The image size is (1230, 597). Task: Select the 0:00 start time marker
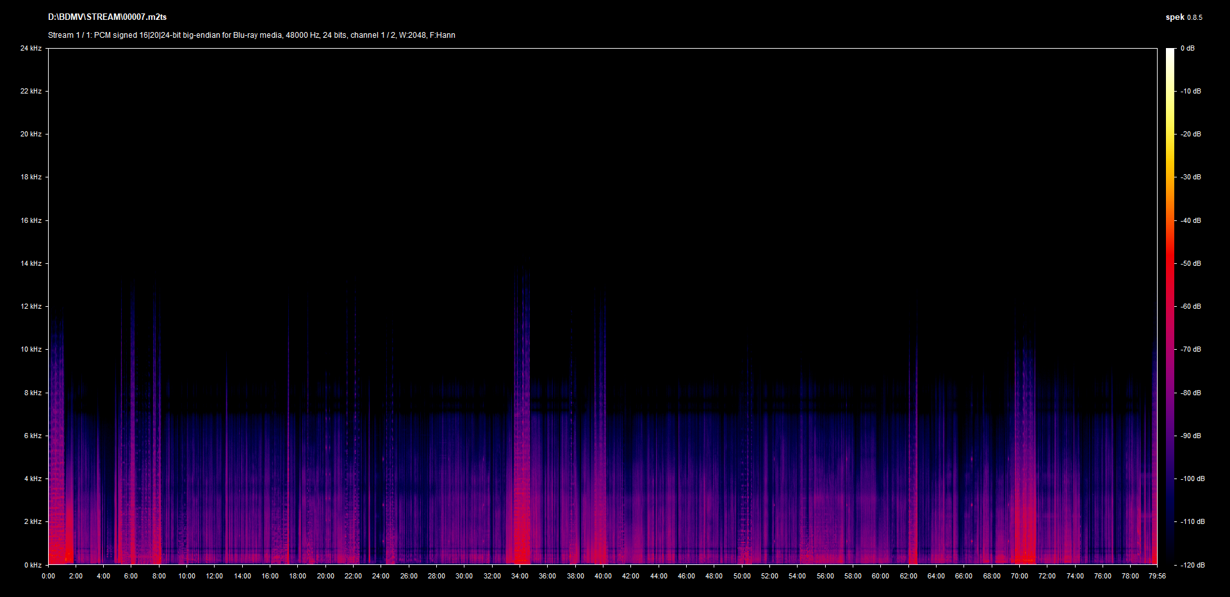pyautogui.click(x=48, y=576)
